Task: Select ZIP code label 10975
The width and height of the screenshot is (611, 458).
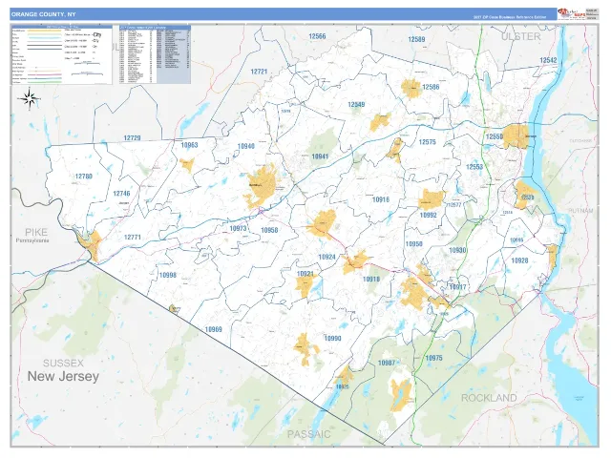Action: [x=433, y=358]
